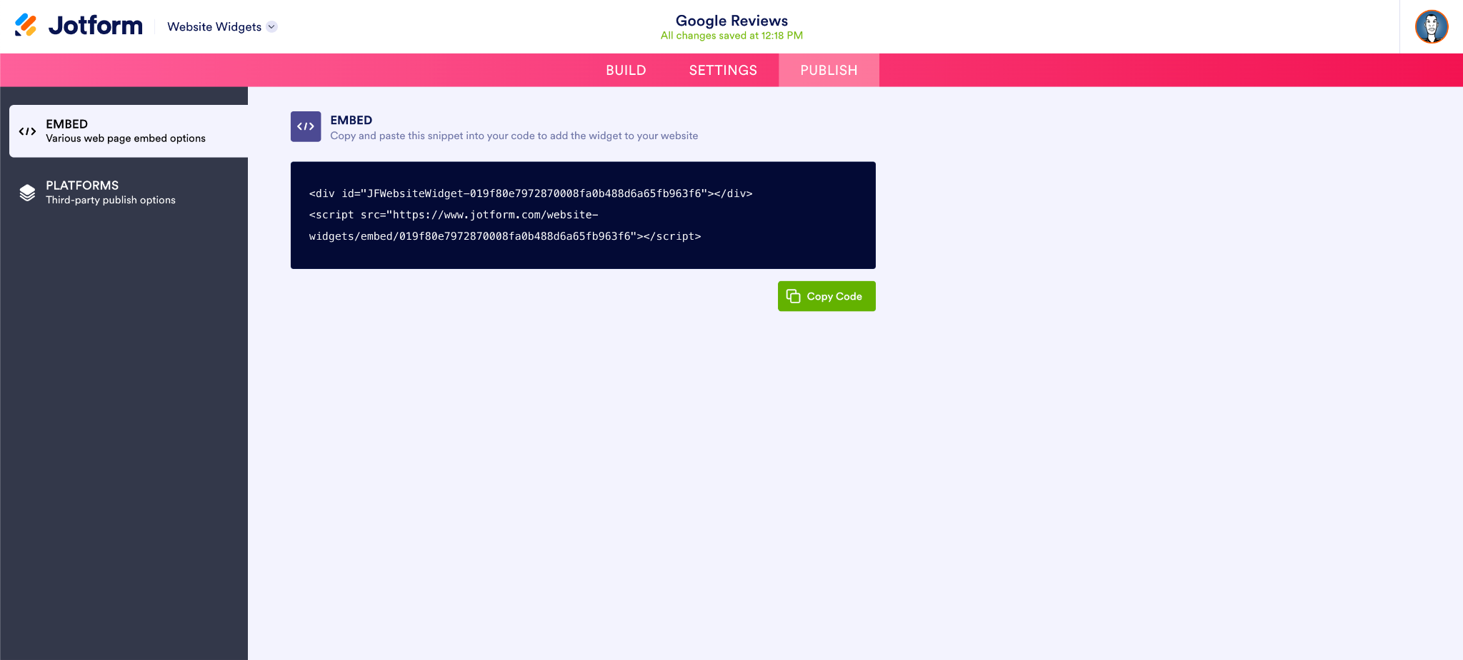This screenshot has height=660, width=1463.
Task: Click the Jotform logo icon
Action: click(x=26, y=25)
